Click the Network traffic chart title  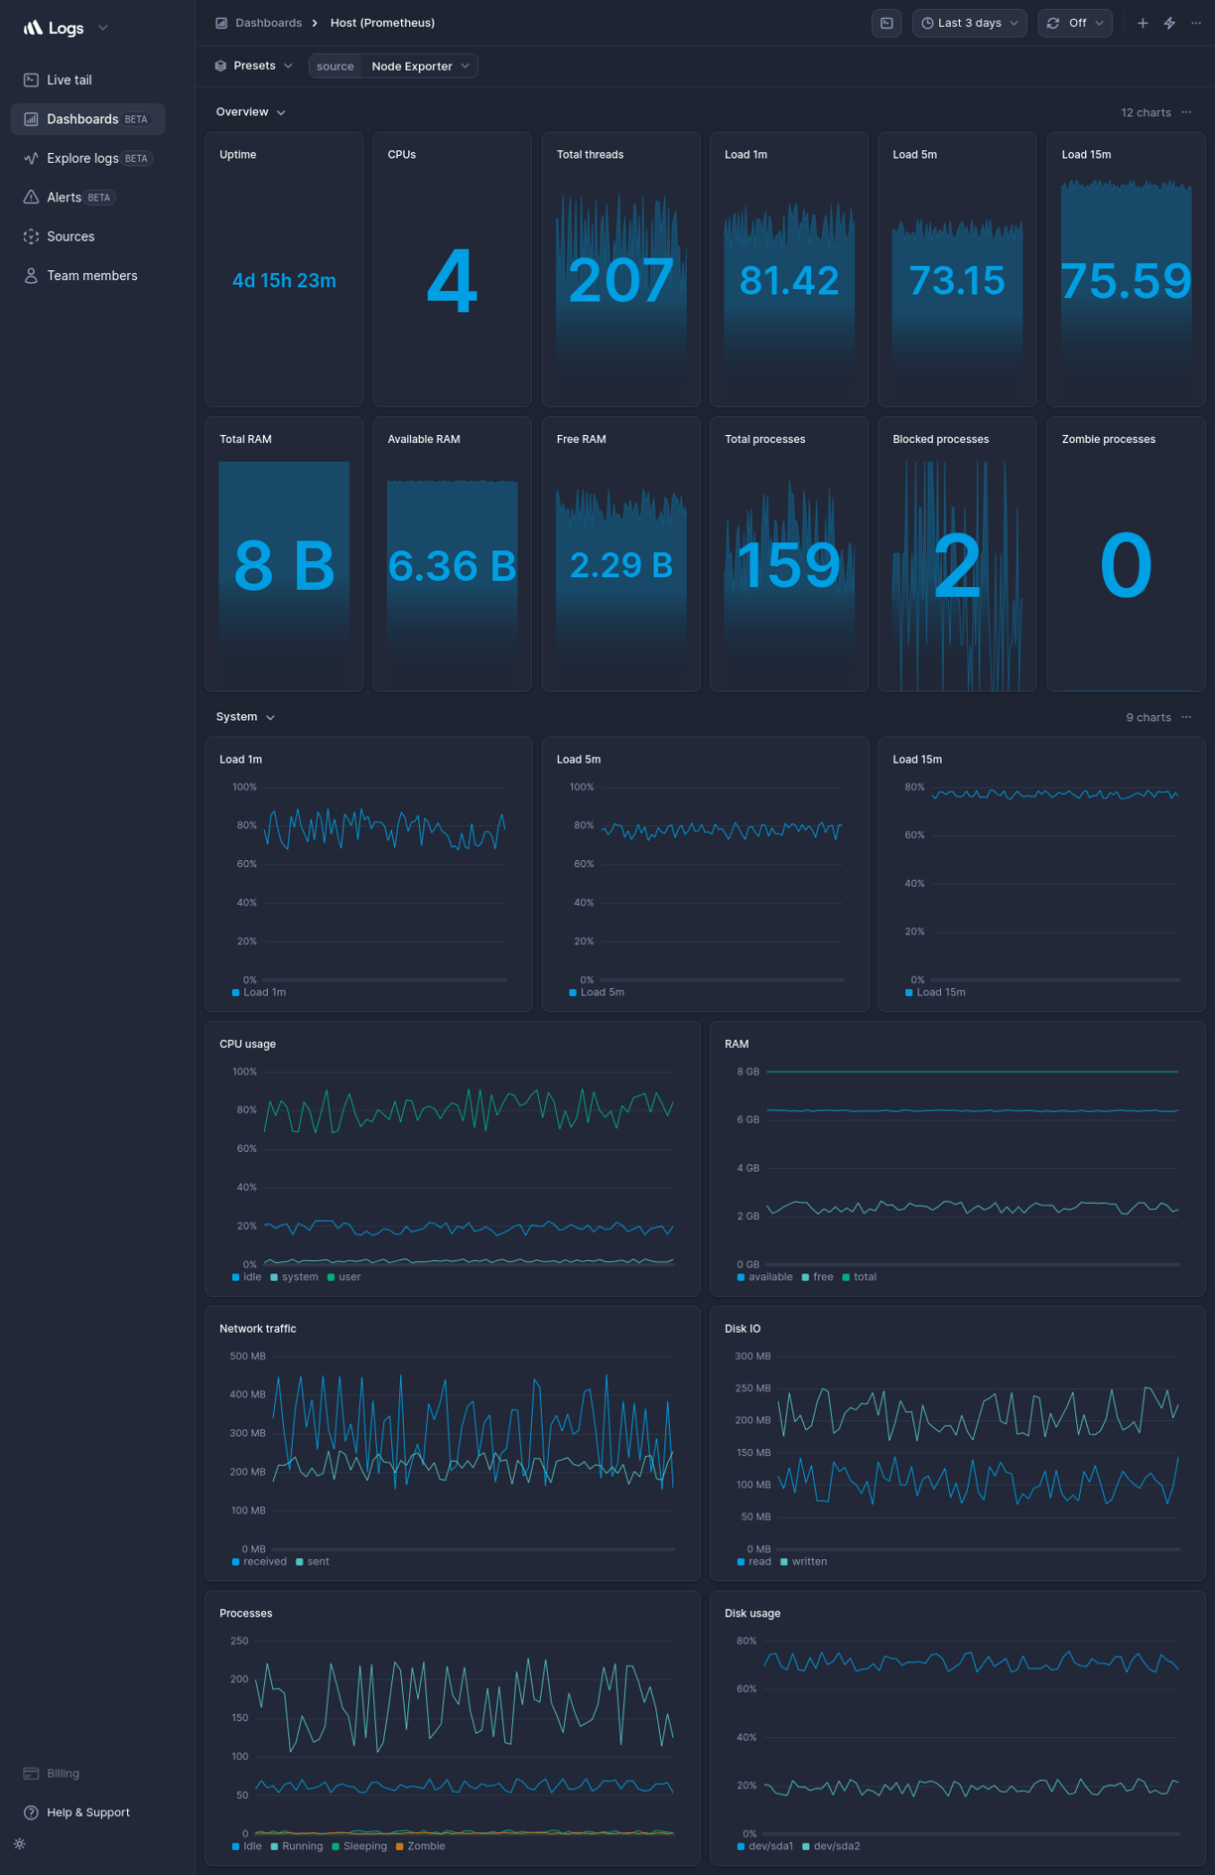[257, 1329]
